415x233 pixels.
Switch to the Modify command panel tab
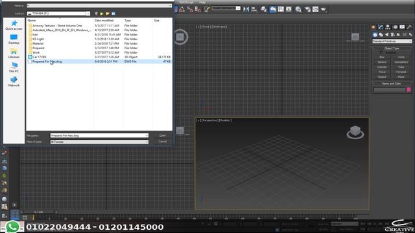(x=381, y=27)
